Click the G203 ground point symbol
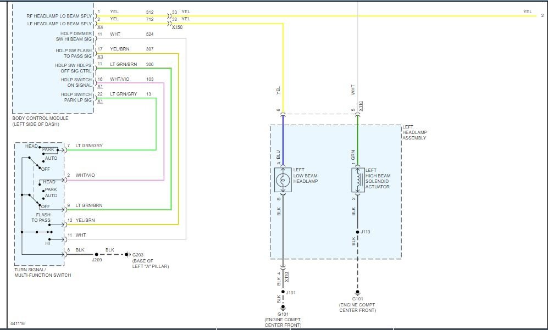 point(128,254)
